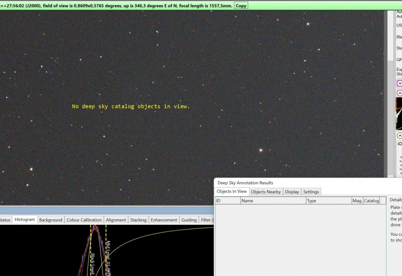Open the Settings tab in annotation results

pos(311,192)
